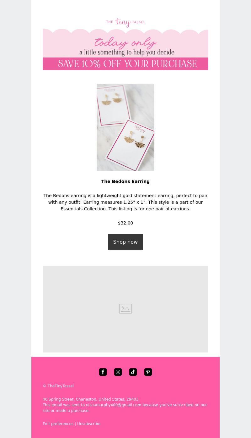
Task: Click the oliviamurphy409@gmail.com email address
Action: point(114,405)
